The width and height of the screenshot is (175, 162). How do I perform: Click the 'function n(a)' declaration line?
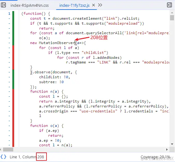click(47, 91)
